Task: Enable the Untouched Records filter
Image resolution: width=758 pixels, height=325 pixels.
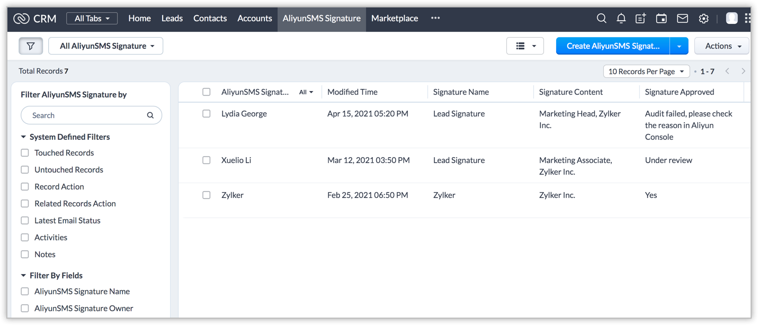Action: click(x=25, y=170)
